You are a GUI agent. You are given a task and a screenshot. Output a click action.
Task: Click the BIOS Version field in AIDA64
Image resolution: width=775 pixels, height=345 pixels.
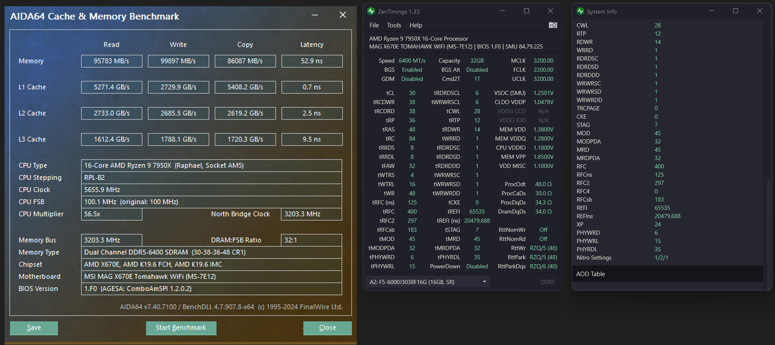tap(212, 289)
